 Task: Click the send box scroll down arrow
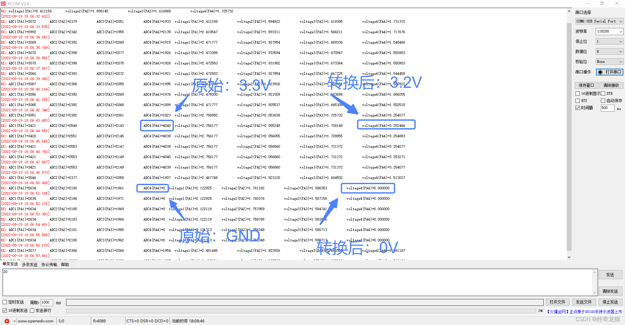click(x=595, y=292)
